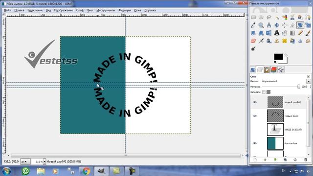Select the Pencil tool

click(300, 33)
